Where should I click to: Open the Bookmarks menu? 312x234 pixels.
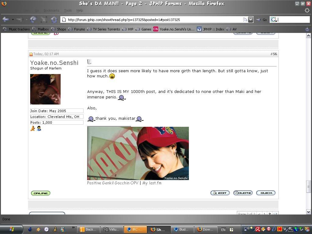[x=51, y=10]
